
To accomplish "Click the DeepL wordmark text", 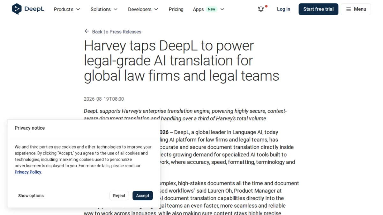I will (34, 9).
